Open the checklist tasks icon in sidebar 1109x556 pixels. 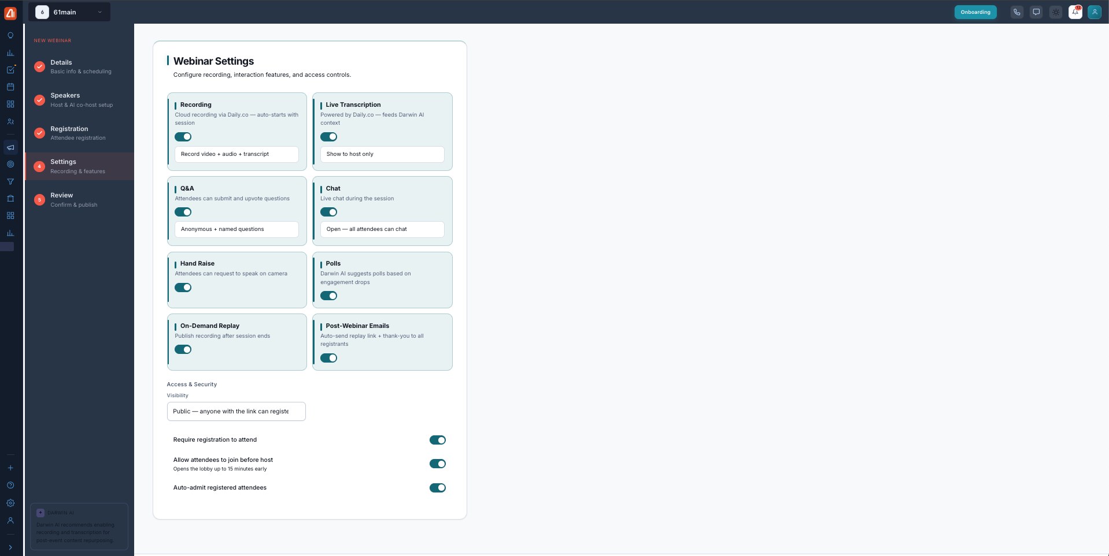[10, 70]
